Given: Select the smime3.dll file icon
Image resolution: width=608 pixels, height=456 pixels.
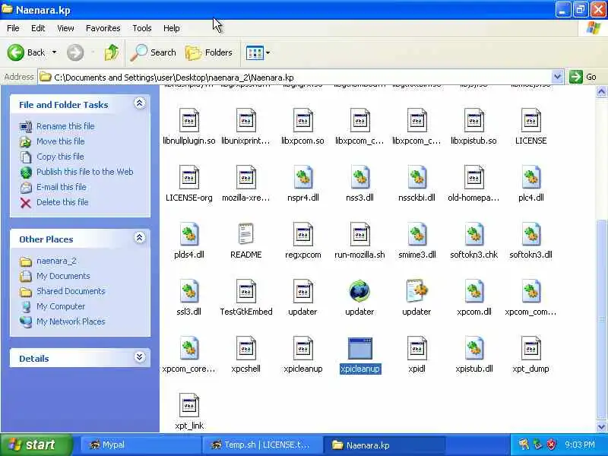Looking at the screenshot, I should 416,234.
